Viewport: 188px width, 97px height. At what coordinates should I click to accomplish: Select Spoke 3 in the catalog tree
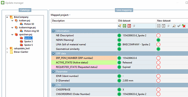tap(28, 41)
